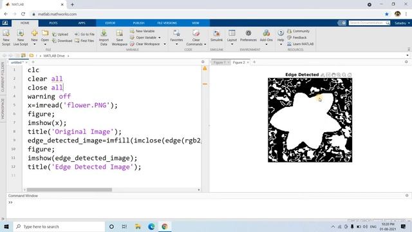The height and width of the screenshot is (232, 412).
Task: Click the brush data tool on figure
Action: click(323, 75)
